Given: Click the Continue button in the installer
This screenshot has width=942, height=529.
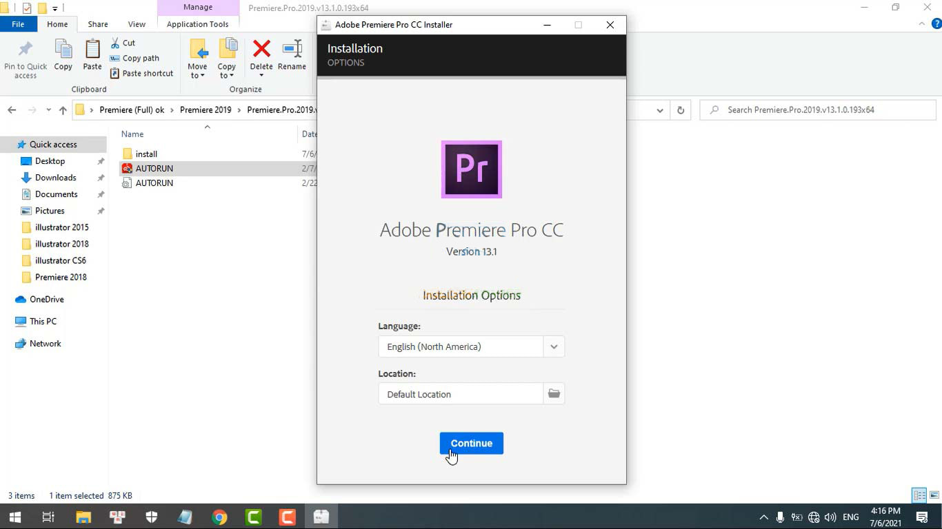Looking at the screenshot, I should coord(472,443).
